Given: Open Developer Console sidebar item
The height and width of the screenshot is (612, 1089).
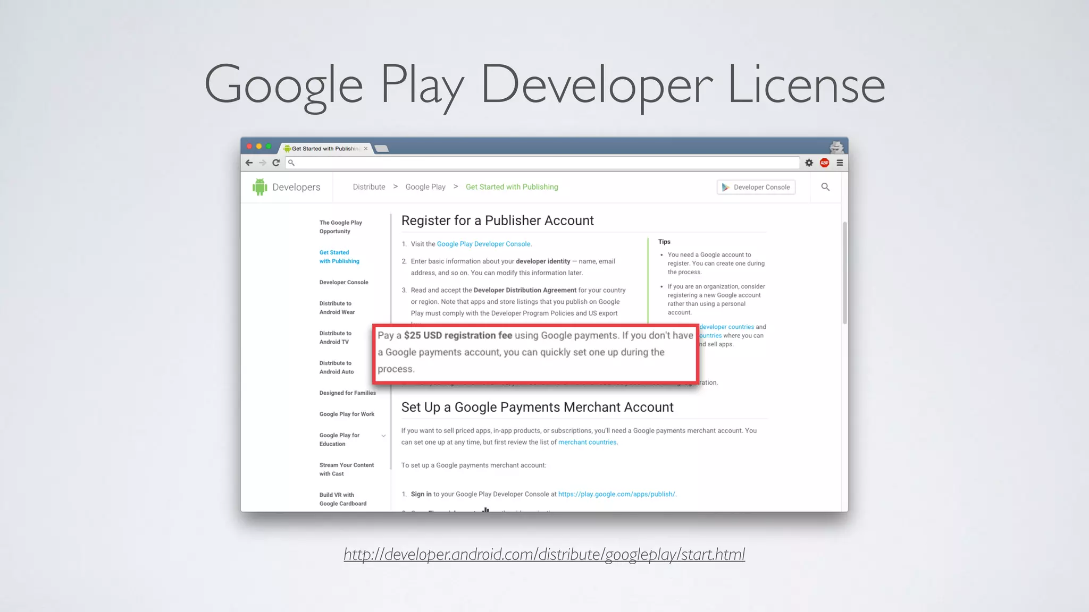Looking at the screenshot, I should [344, 282].
